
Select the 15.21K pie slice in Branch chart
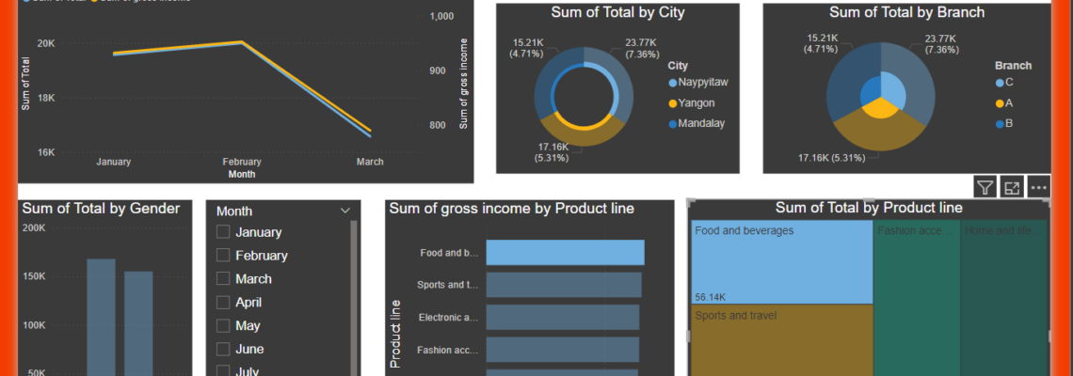tap(846, 79)
